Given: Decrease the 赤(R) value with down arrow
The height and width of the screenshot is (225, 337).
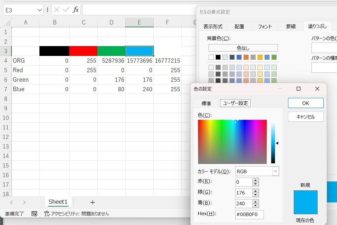Looking at the screenshot, I should [255, 184].
